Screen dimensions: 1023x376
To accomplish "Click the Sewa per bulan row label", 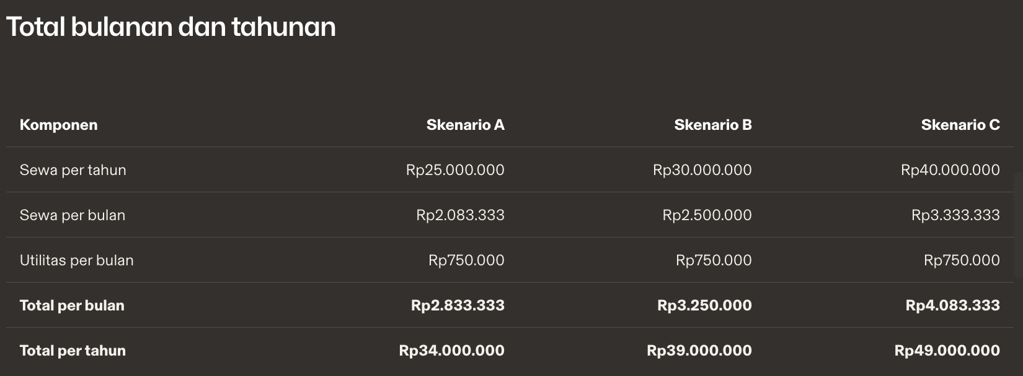I will [73, 215].
